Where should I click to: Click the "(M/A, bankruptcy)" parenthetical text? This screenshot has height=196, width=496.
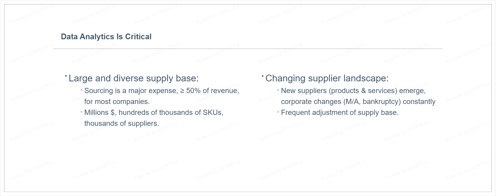pos(372,102)
